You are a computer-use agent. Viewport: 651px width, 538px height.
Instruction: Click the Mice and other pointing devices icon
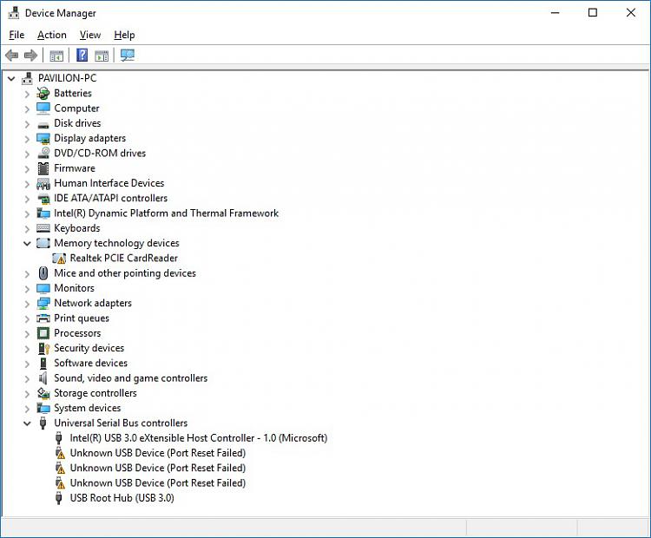43,273
